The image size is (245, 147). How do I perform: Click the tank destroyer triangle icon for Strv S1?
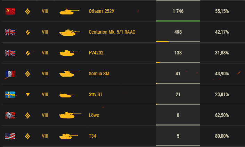(x=28, y=94)
